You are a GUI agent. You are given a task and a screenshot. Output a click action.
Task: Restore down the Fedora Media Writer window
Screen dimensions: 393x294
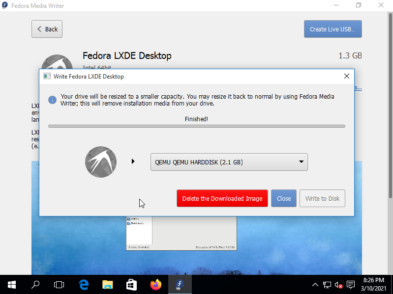359,5
